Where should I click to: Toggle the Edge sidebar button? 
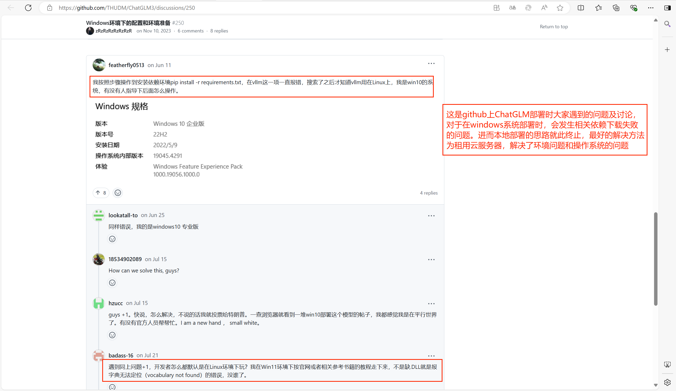(668, 8)
